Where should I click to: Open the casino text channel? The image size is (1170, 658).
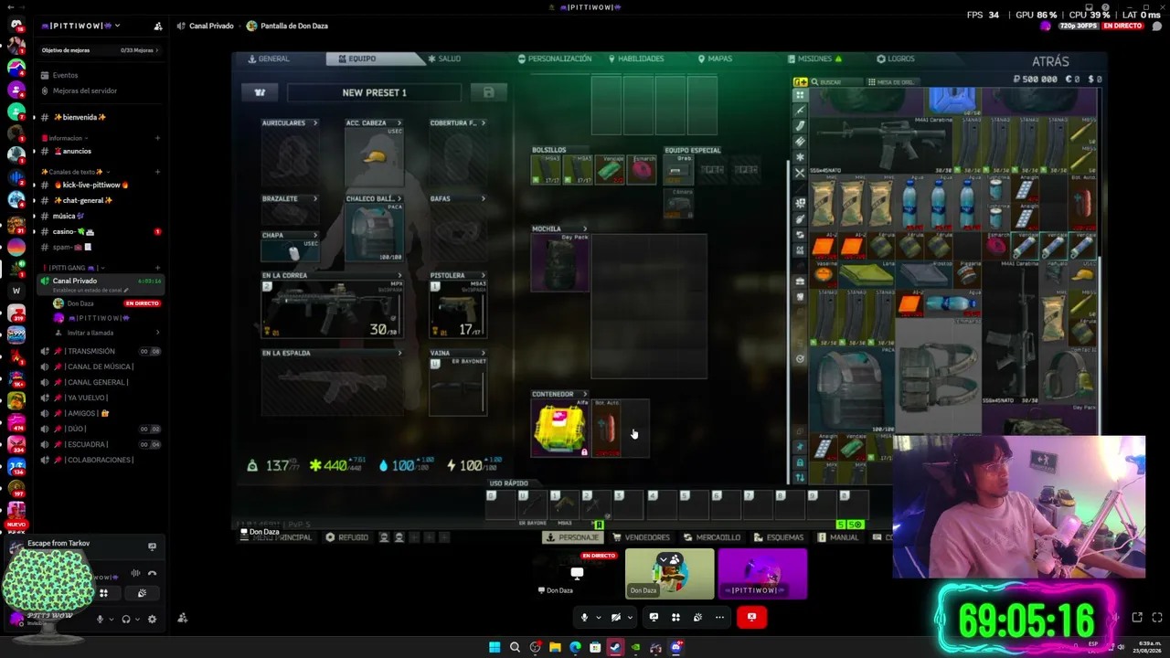click(x=73, y=231)
